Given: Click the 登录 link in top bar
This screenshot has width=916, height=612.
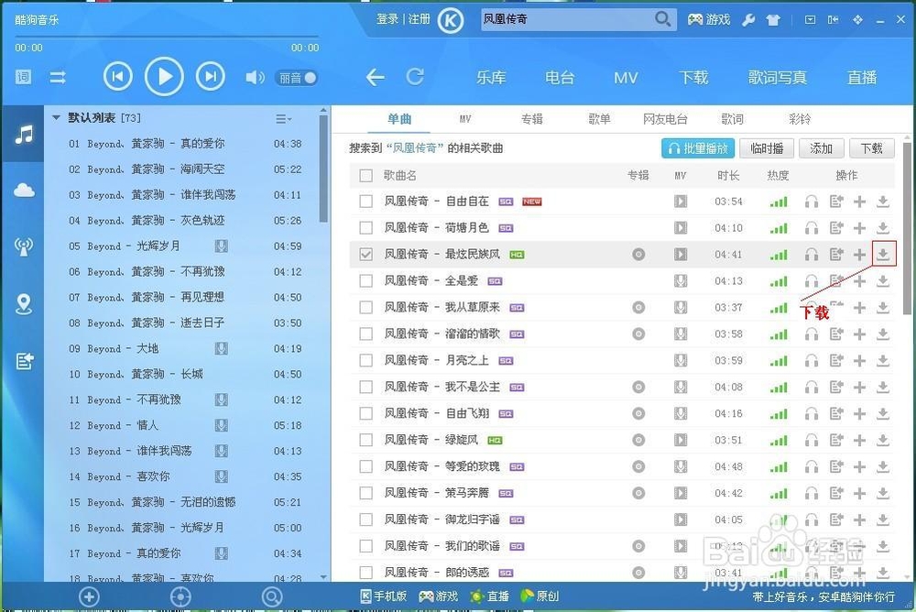Looking at the screenshot, I should point(389,18).
